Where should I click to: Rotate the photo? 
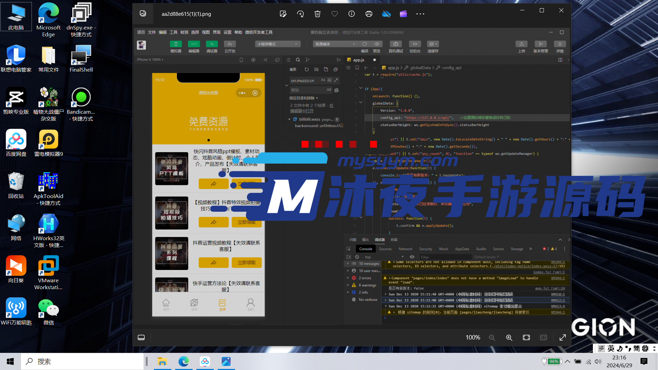click(300, 14)
